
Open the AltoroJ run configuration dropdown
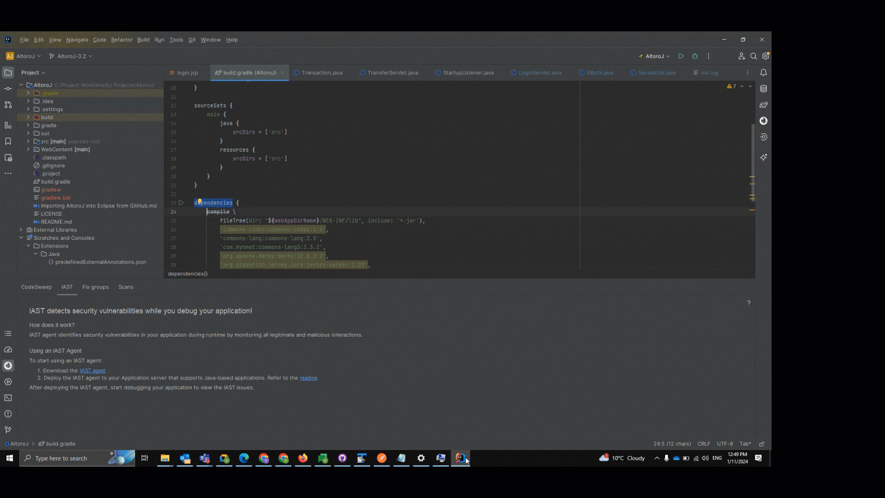tap(654, 56)
